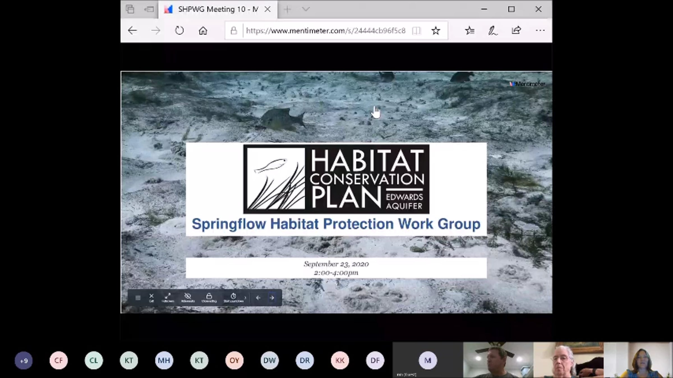Viewport: 673px width, 378px height.
Task: Add this page to favorites
Action: pos(435,31)
